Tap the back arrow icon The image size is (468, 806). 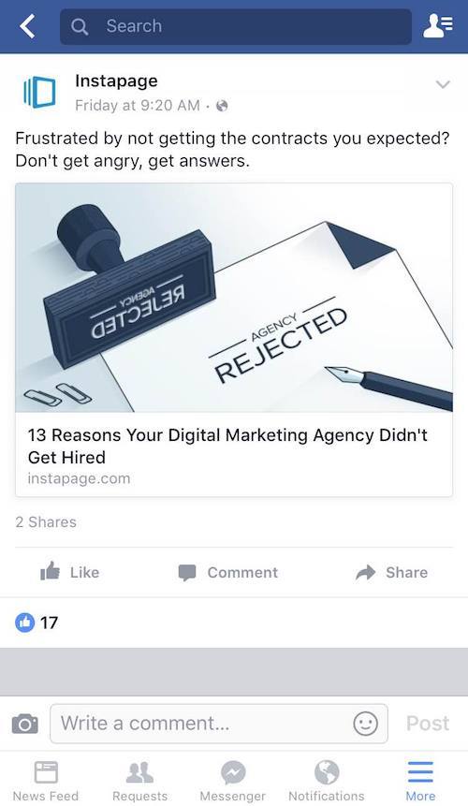[27, 26]
